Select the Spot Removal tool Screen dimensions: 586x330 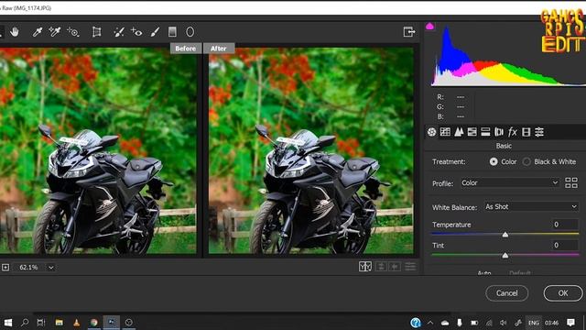[x=118, y=32]
